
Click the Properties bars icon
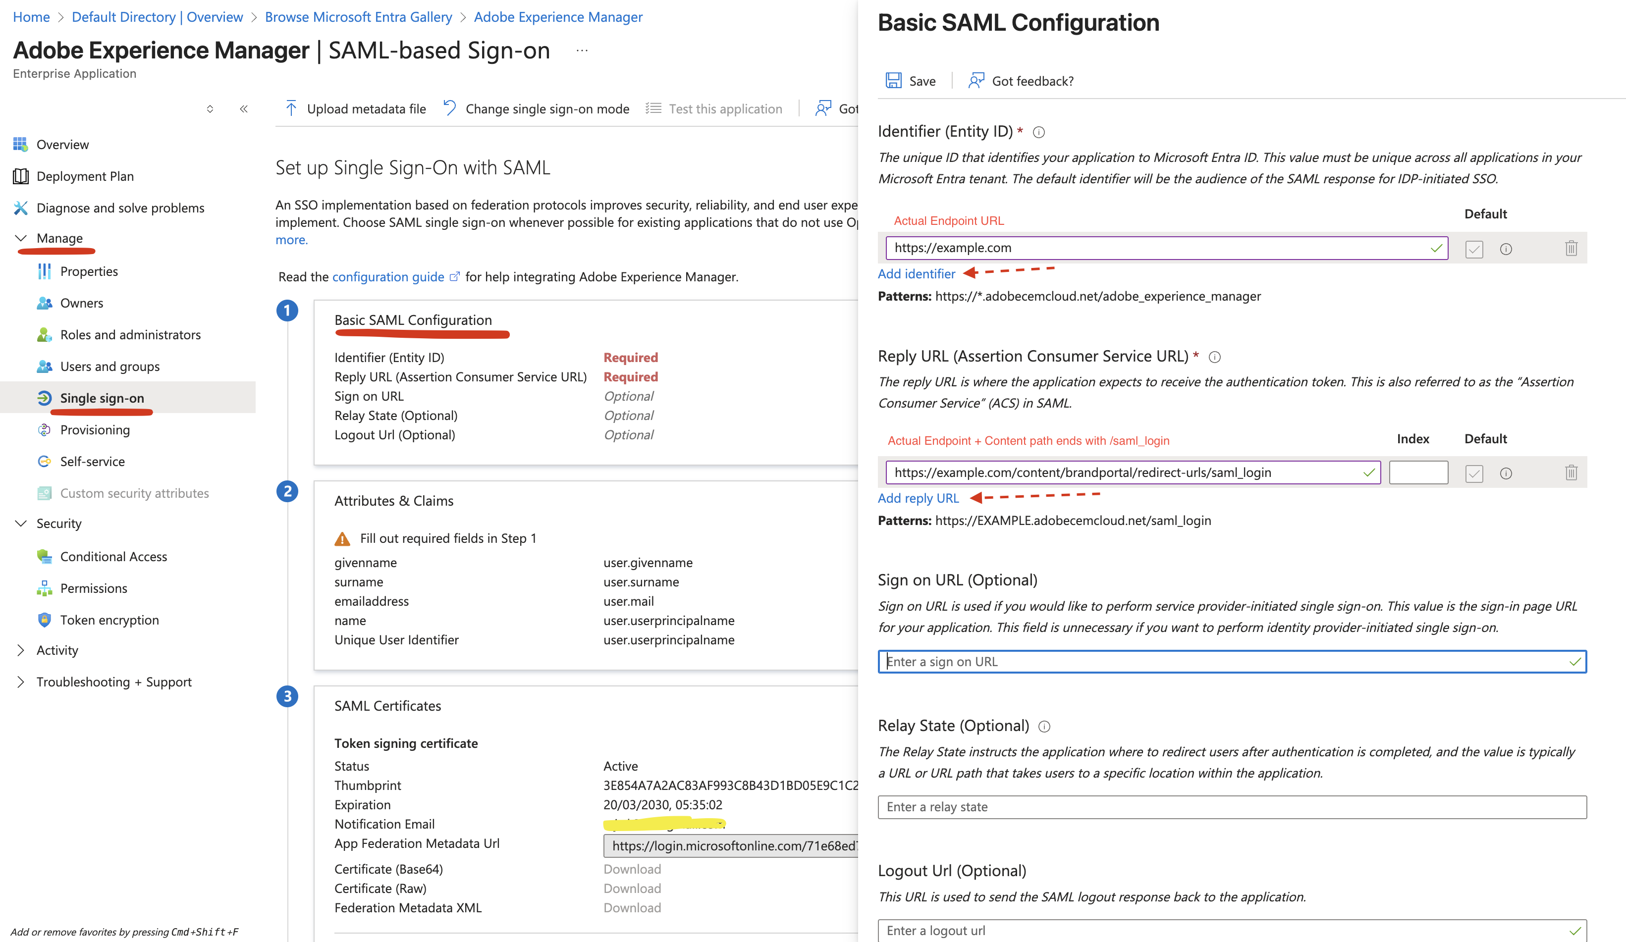tap(44, 271)
